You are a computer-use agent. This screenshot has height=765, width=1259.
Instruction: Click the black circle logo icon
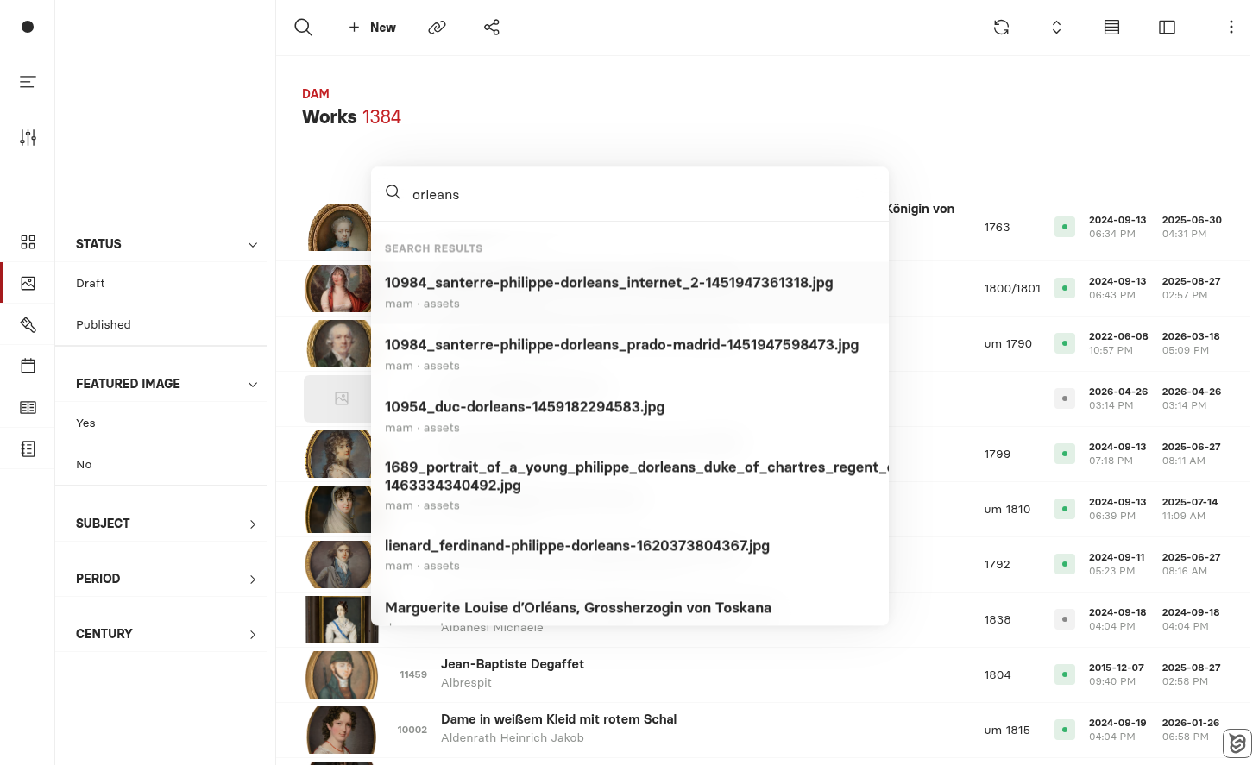coord(28,27)
